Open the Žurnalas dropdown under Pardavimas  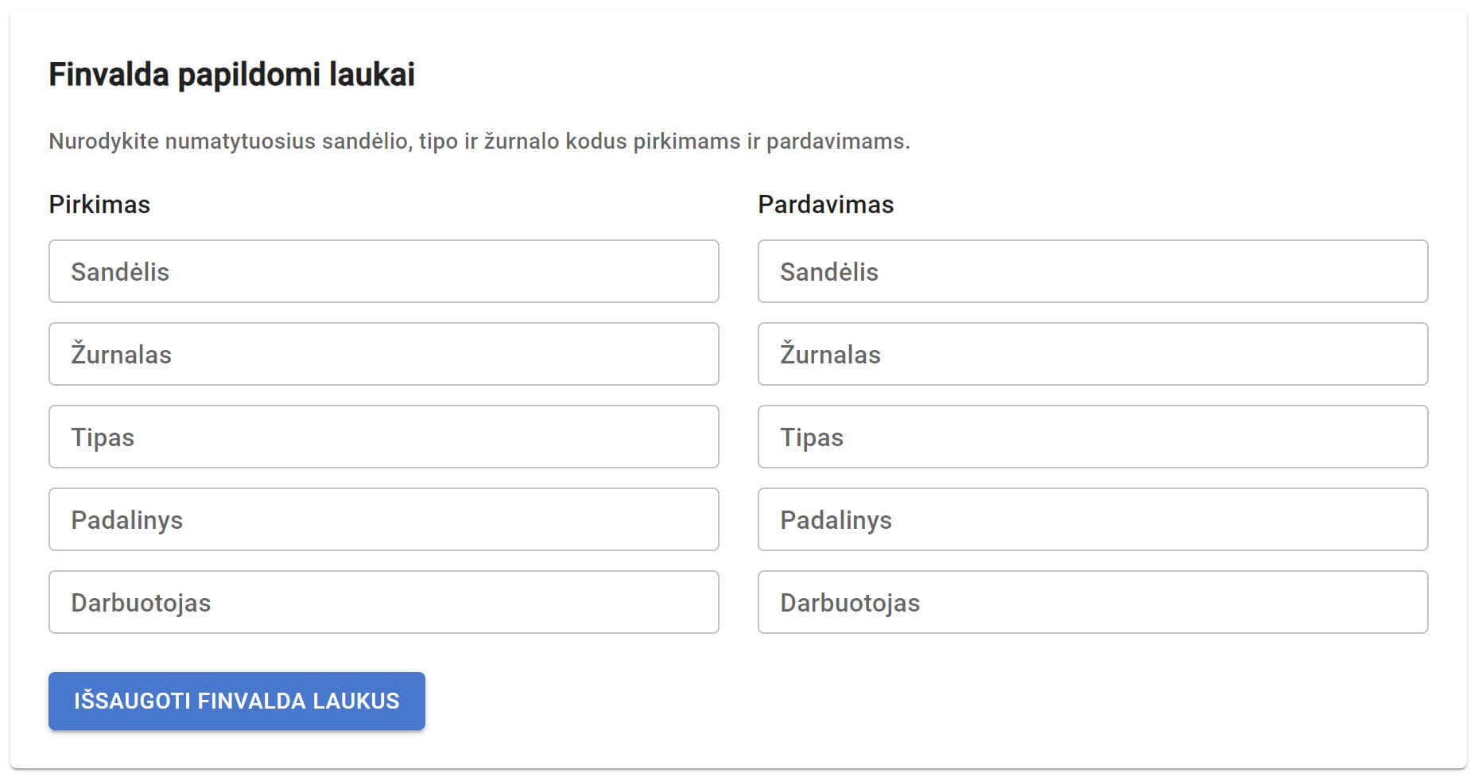pyautogui.click(x=1093, y=354)
